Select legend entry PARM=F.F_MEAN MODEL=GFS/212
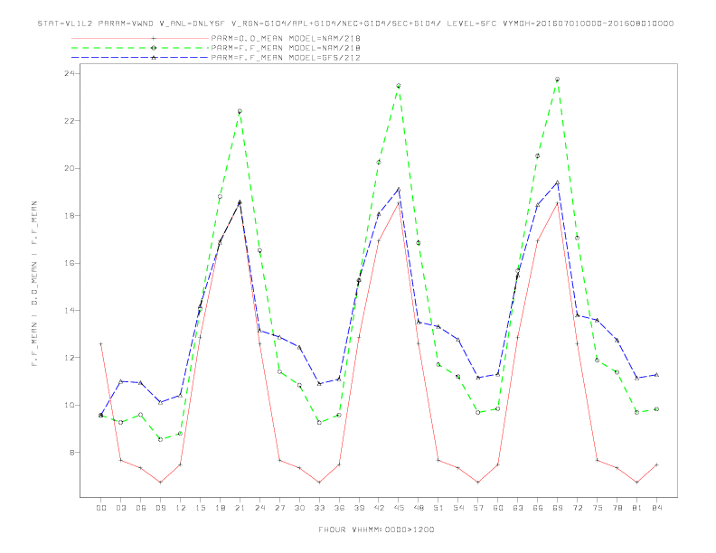This screenshot has height=553, width=716. 286,58
